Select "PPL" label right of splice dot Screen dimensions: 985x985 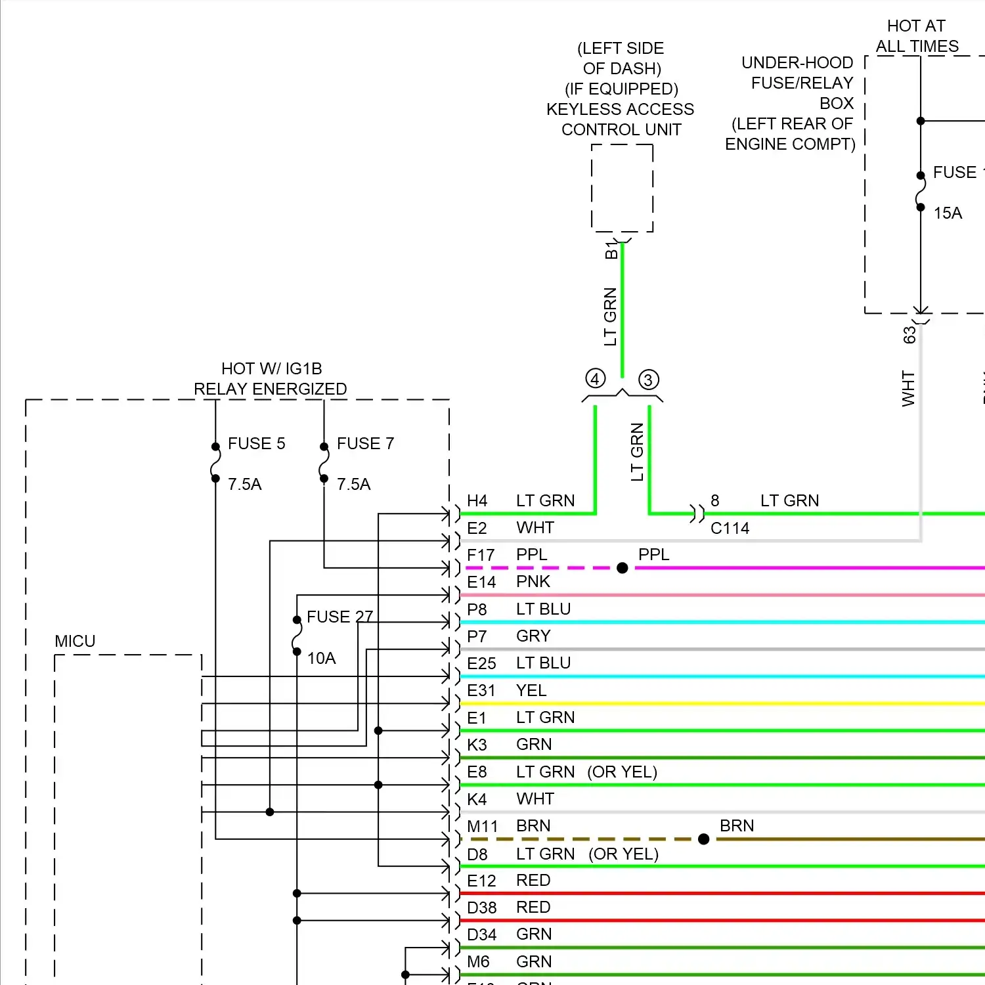tap(653, 555)
